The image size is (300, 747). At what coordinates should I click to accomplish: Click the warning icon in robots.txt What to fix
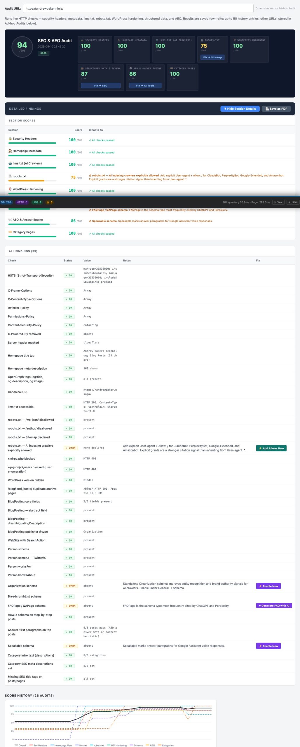(90, 176)
